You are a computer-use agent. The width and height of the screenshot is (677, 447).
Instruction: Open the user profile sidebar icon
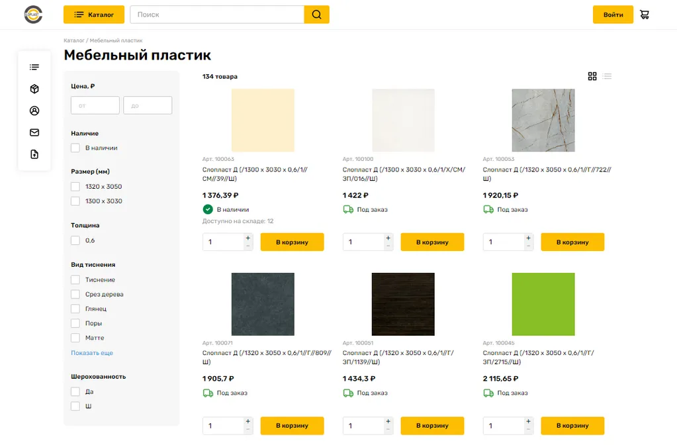(34, 111)
